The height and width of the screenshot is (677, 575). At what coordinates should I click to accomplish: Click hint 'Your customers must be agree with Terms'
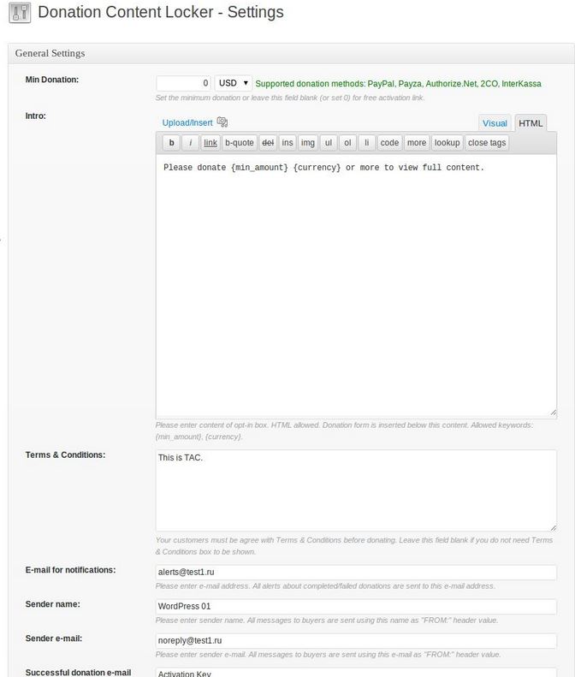click(354, 546)
